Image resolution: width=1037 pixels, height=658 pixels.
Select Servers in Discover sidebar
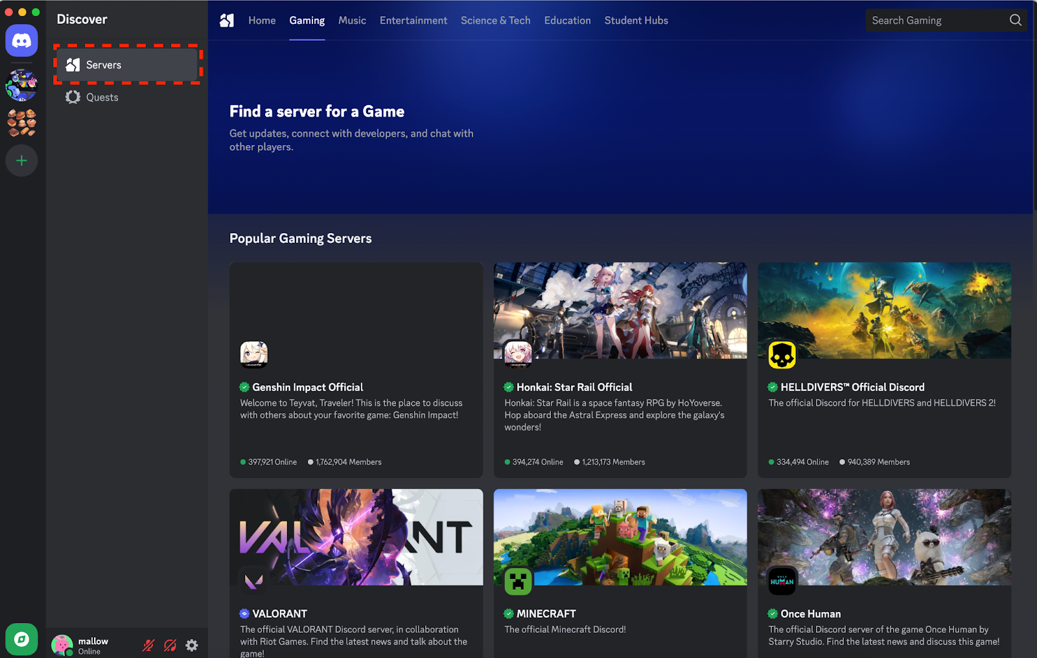tap(127, 65)
